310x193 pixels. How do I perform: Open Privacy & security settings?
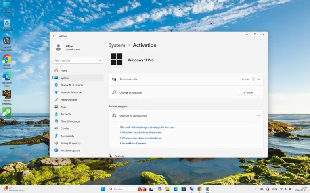78,143
